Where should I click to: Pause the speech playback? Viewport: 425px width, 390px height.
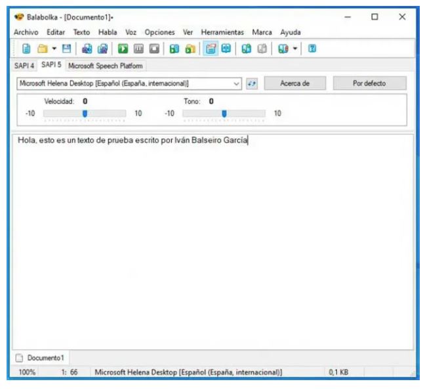[138, 49]
